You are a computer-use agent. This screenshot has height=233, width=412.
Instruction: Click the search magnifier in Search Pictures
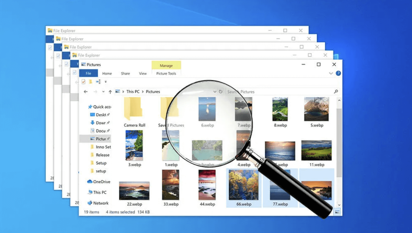(336, 92)
